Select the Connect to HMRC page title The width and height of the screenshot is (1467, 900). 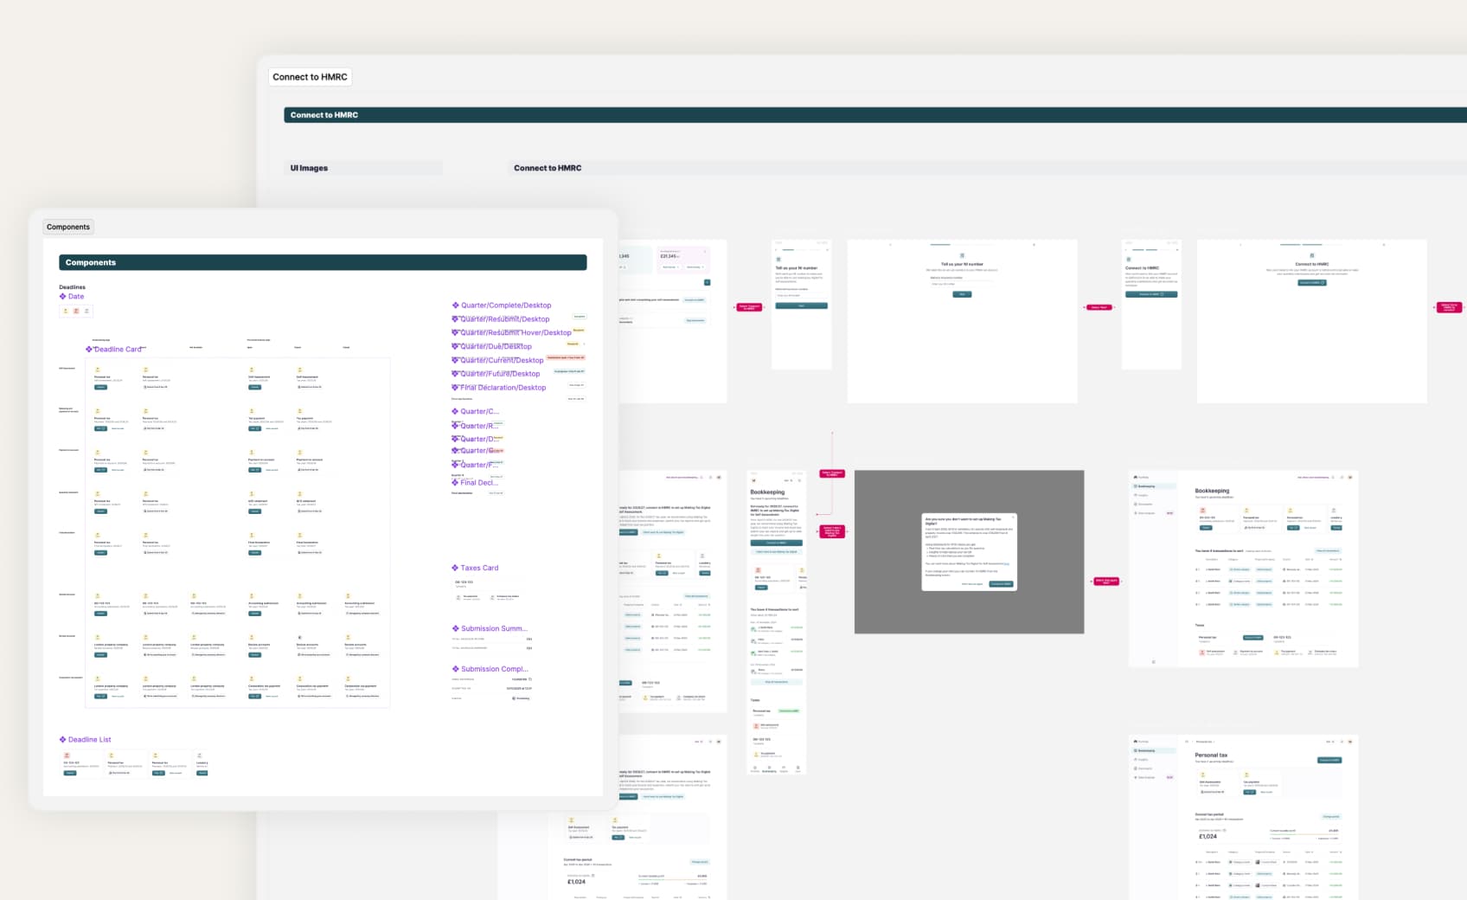click(x=310, y=76)
